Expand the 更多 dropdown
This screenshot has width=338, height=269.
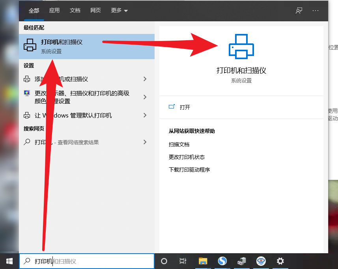pyautogui.click(x=119, y=10)
